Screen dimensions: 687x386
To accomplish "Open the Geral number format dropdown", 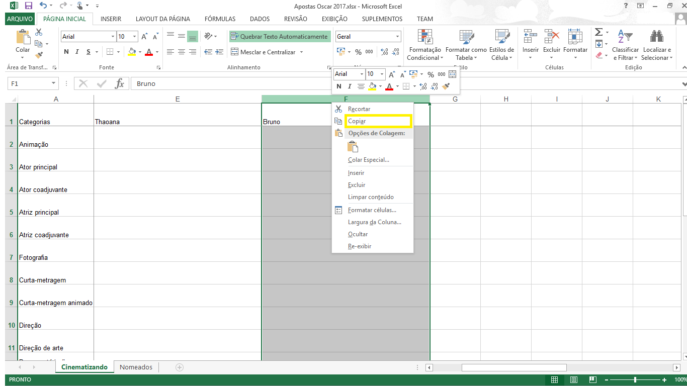I will coord(397,37).
